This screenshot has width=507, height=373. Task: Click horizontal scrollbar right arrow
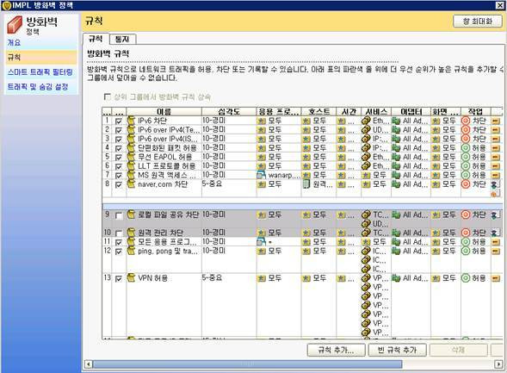pos(498,364)
